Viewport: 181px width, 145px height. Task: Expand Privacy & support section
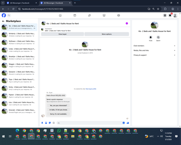coord(154,55)
